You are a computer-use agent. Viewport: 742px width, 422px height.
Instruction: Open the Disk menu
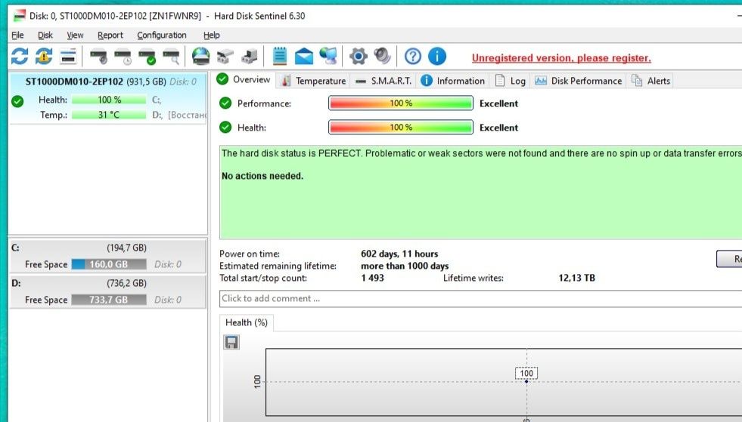click(45, 35)
